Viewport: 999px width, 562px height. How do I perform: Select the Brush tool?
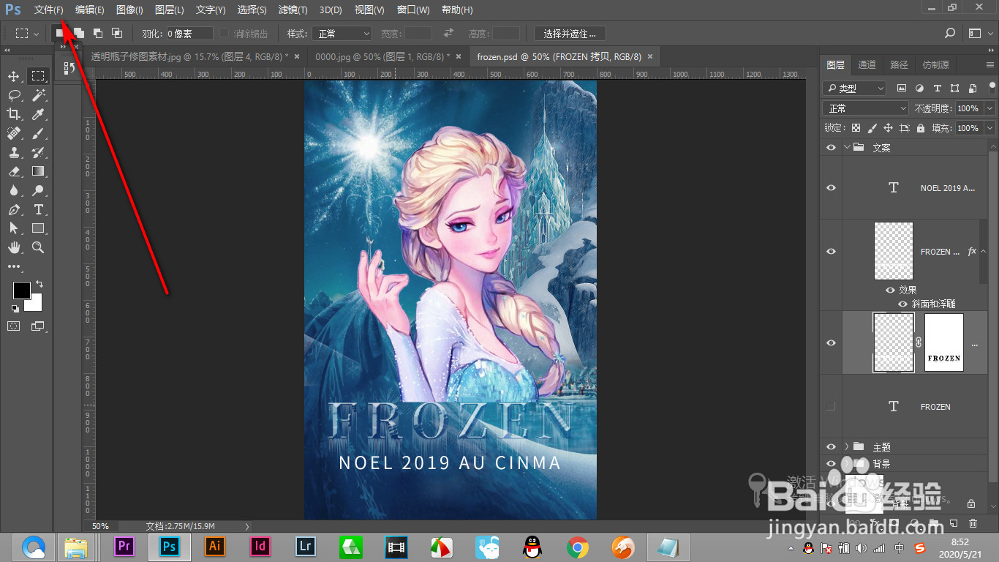pos(38,134)
